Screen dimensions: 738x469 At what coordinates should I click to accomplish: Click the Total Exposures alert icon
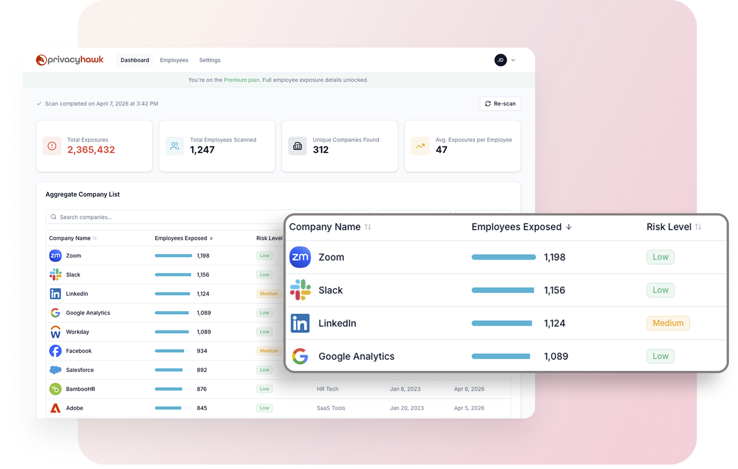point(52,146)
